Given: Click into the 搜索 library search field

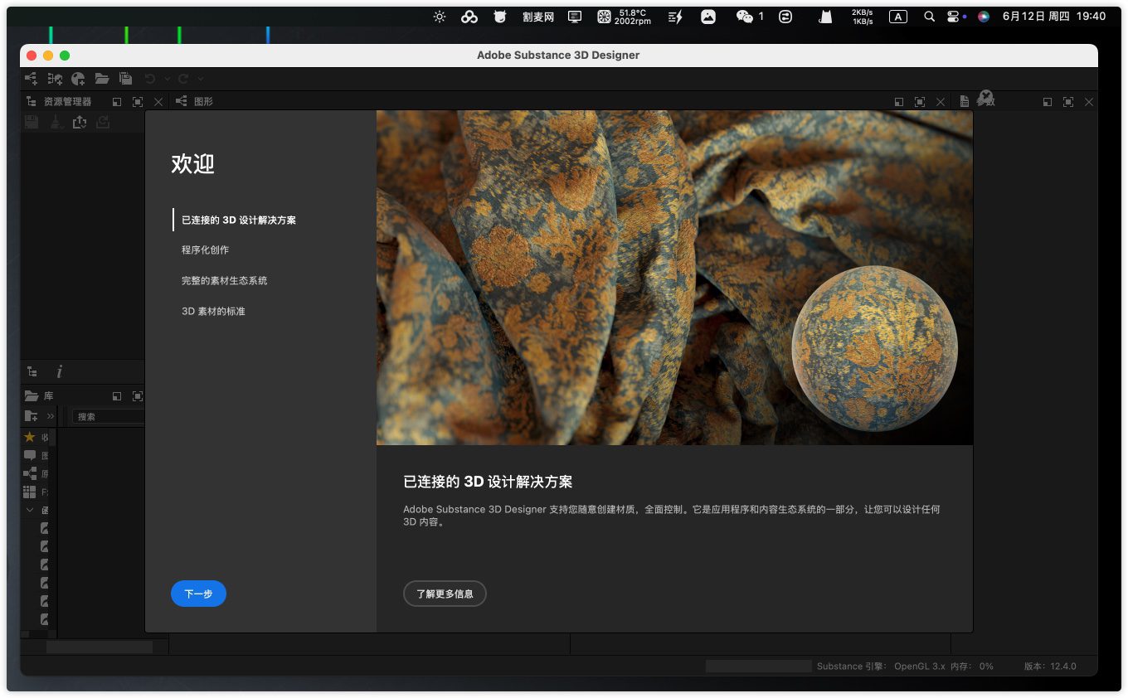Looking at the screenshot, I should pos(109,416).
